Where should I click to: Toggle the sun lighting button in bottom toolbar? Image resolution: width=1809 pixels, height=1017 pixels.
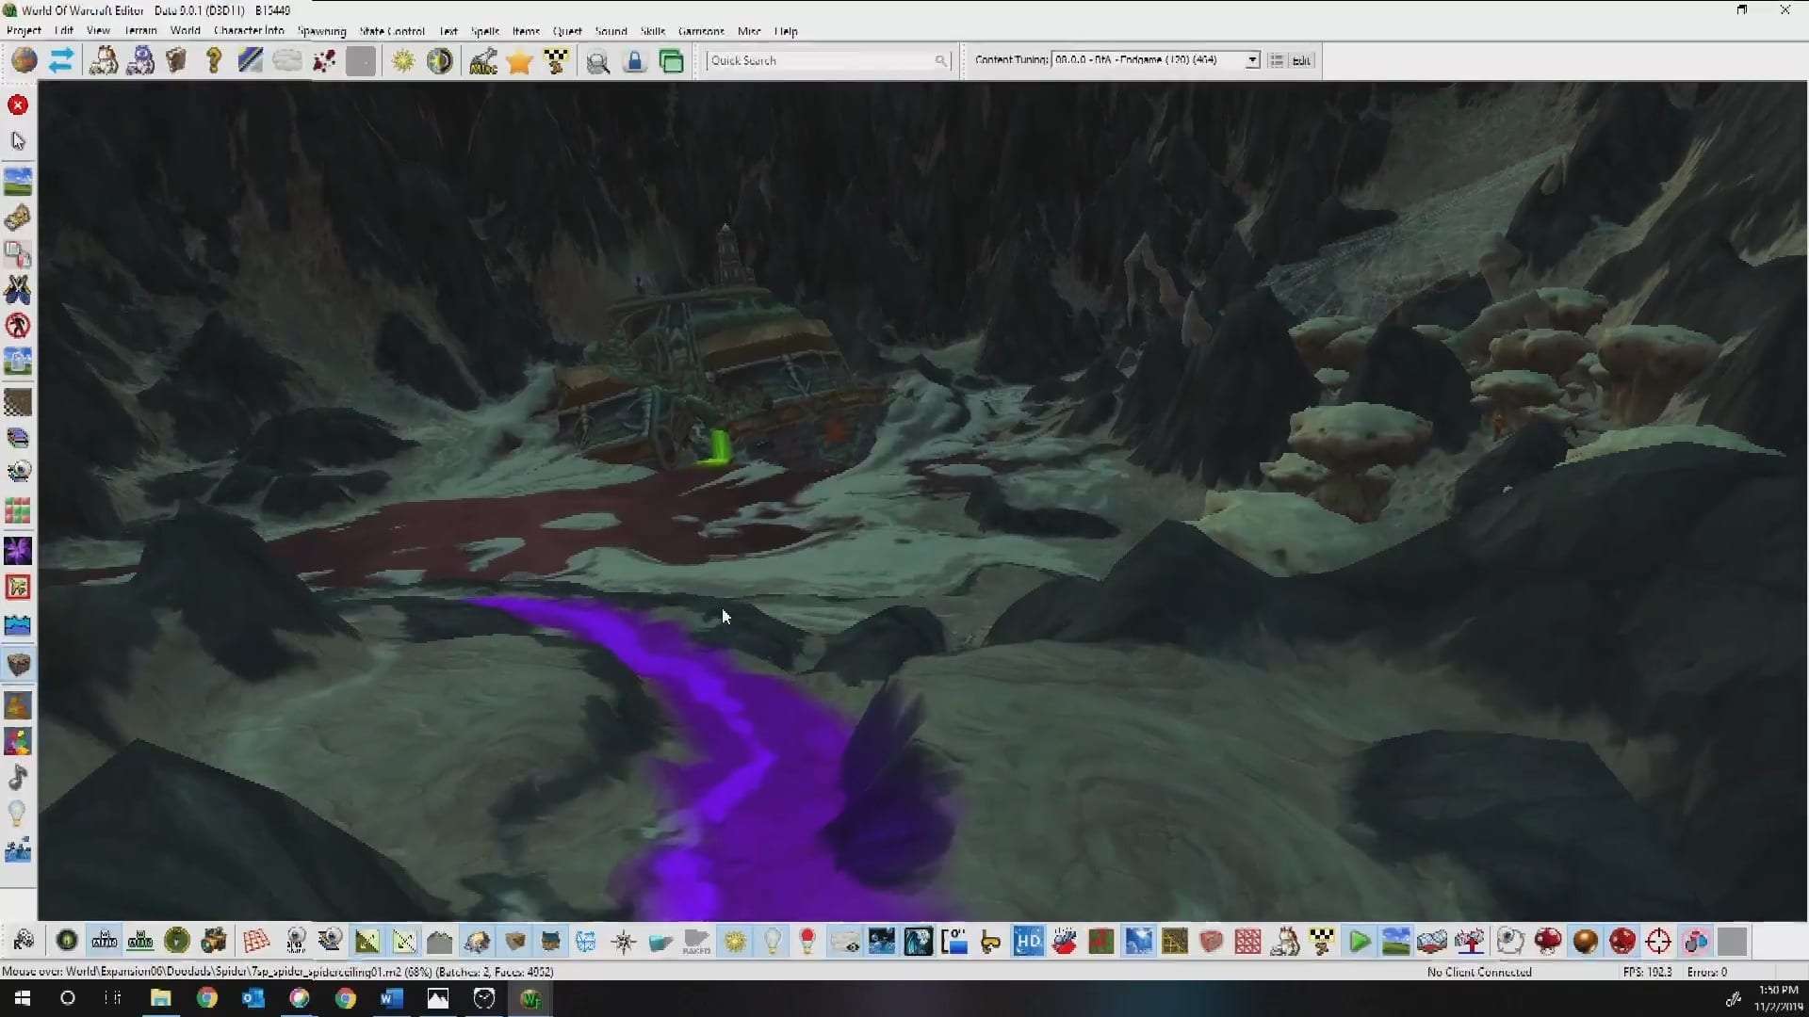coord(735,941)
